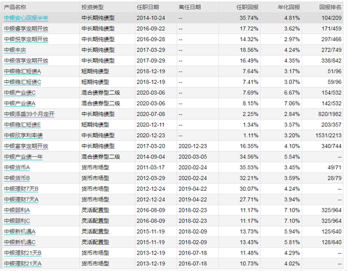The height and width of the screenshot is (271, 347).
Task: Select 灵活配置型 in 中银新机遇A row
Action: click(x=95, y=232)
